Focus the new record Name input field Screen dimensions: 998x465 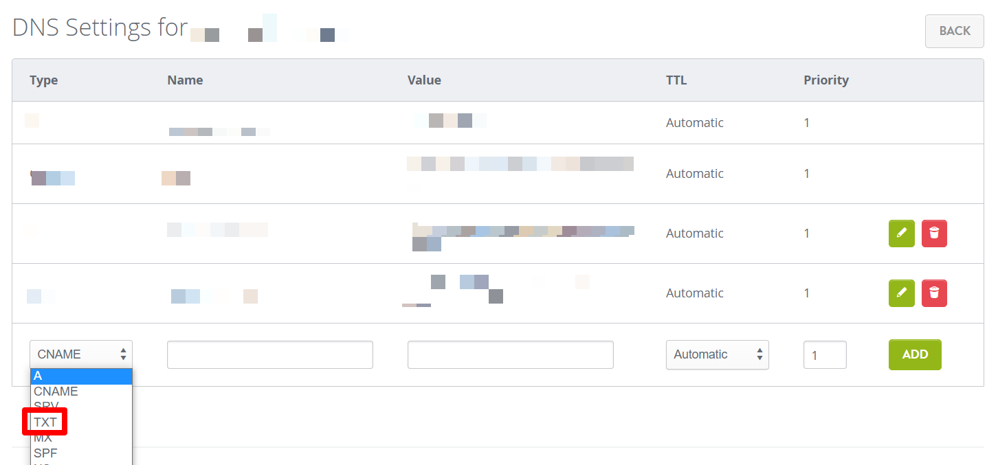pyautogui.click(x=269, y=354)
